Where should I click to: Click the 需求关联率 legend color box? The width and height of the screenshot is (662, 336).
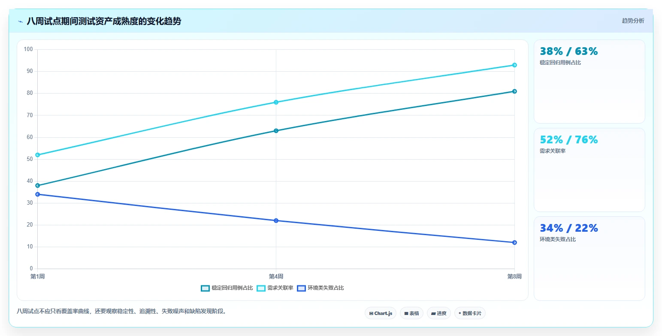tap(261, 288)
